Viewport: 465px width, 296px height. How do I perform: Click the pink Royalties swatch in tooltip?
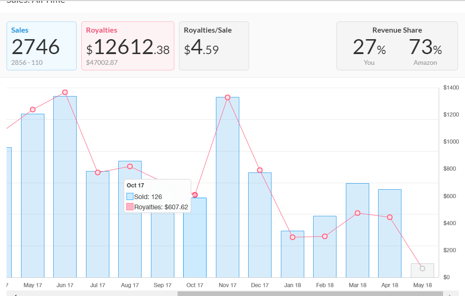130,207
